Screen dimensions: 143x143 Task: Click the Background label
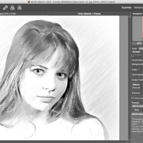click(x=137, y=64)
